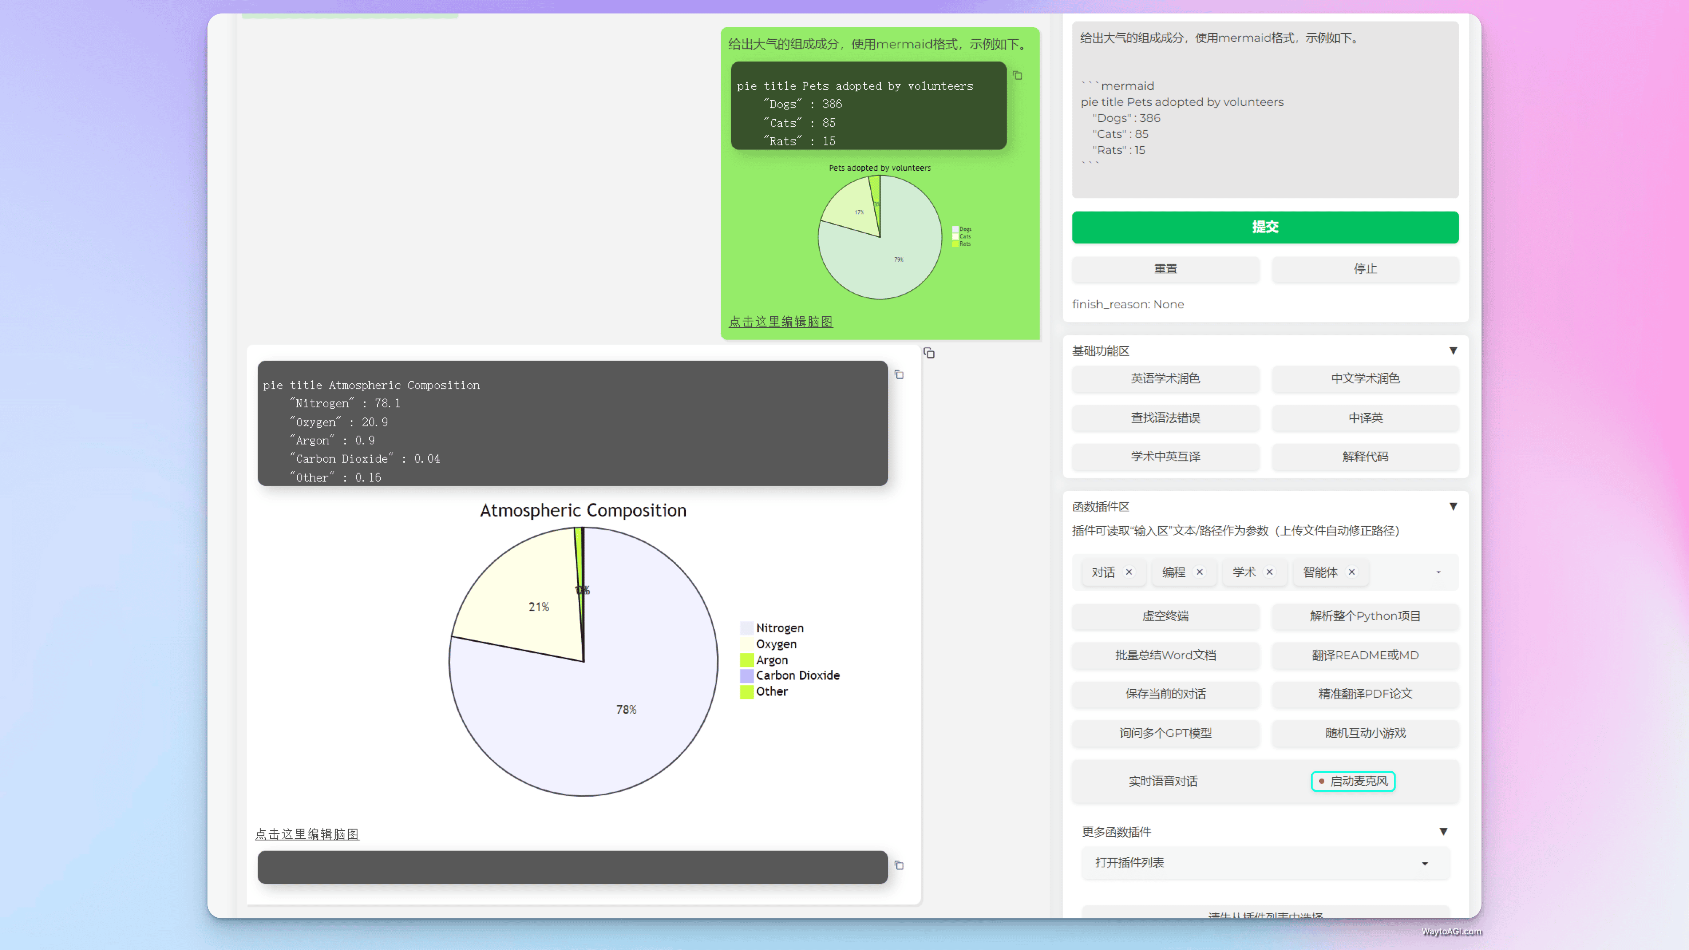Remove the 对话 tag
The image size is (1689, 950).
tap(1129, 572)
